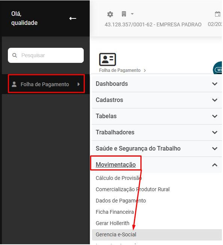Expand the Trabalhadores section

pyautogui.click(x=157, y=132)
